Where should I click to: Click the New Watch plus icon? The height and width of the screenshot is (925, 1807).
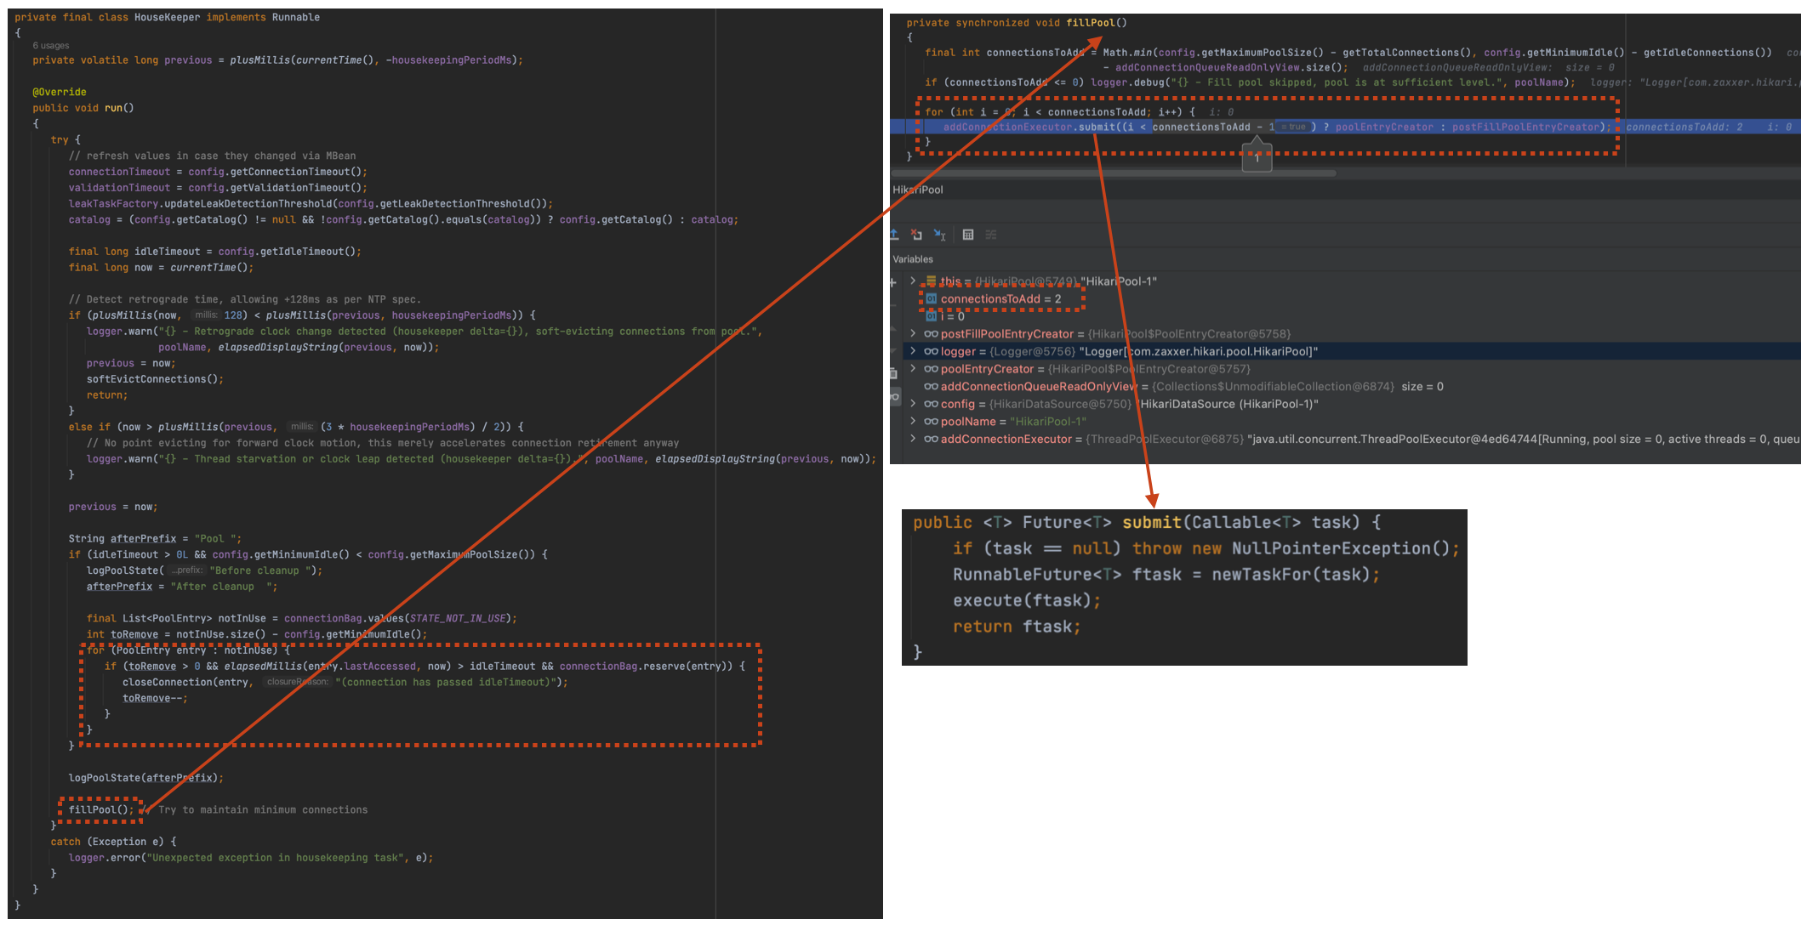point(893,282)
